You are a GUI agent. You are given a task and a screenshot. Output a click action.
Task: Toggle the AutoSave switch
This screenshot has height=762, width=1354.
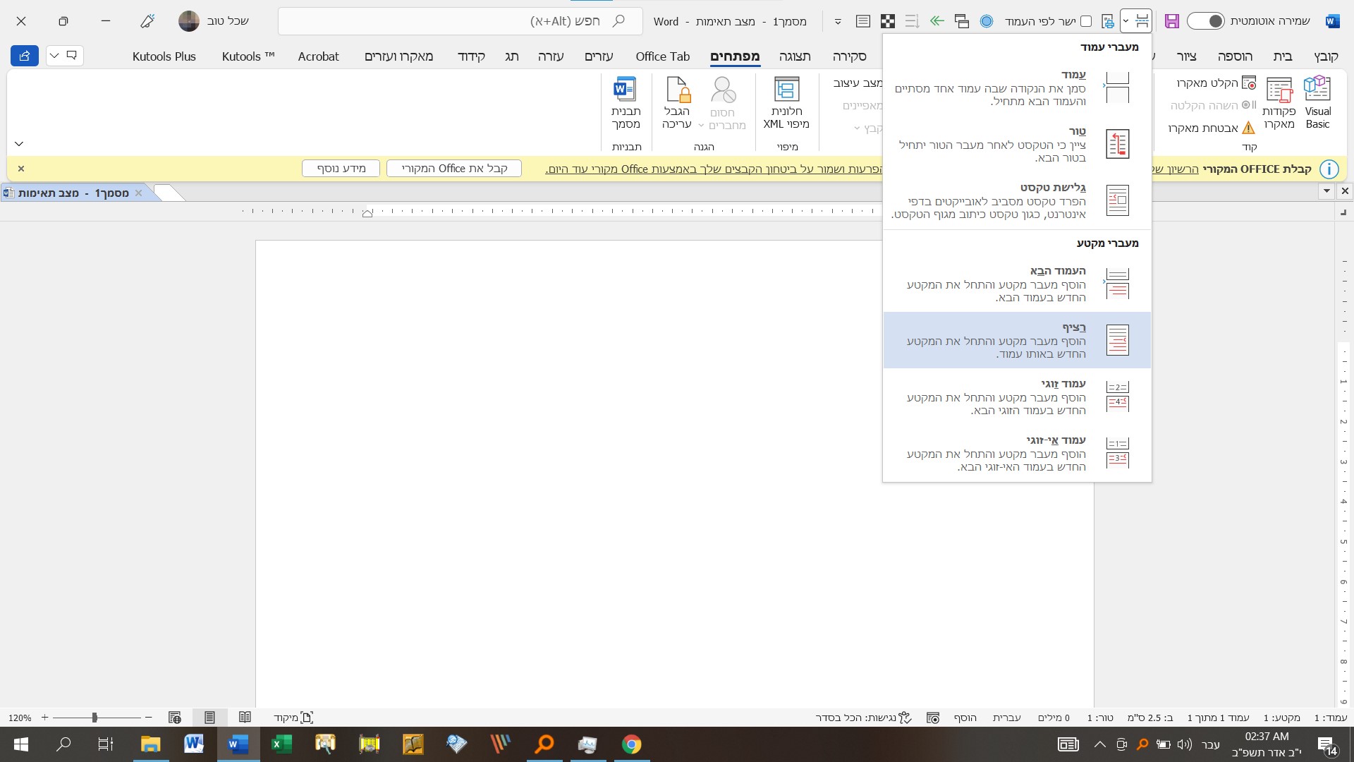(1205, 21)
